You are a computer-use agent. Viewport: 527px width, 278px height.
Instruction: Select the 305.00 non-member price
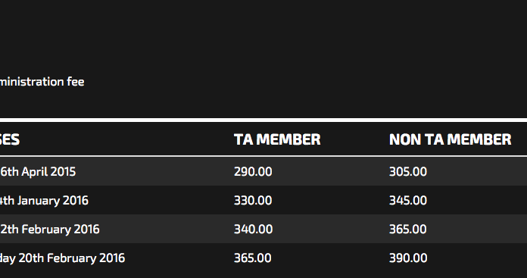408,172
